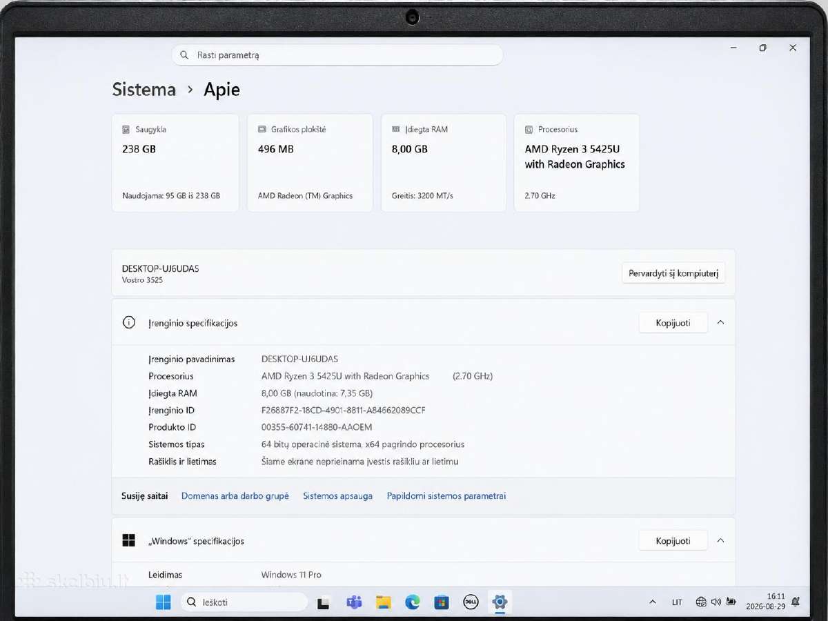Select the Įrenginio ID value 'F26887F2-18CD-4901-8811-A84662089CCF'

[x=344, y=411]
